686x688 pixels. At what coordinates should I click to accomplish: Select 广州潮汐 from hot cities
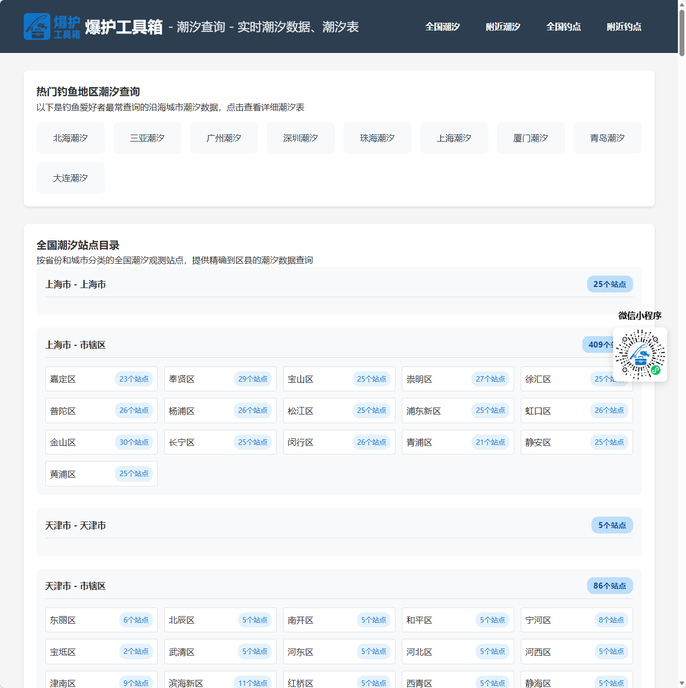coord(224,138)
